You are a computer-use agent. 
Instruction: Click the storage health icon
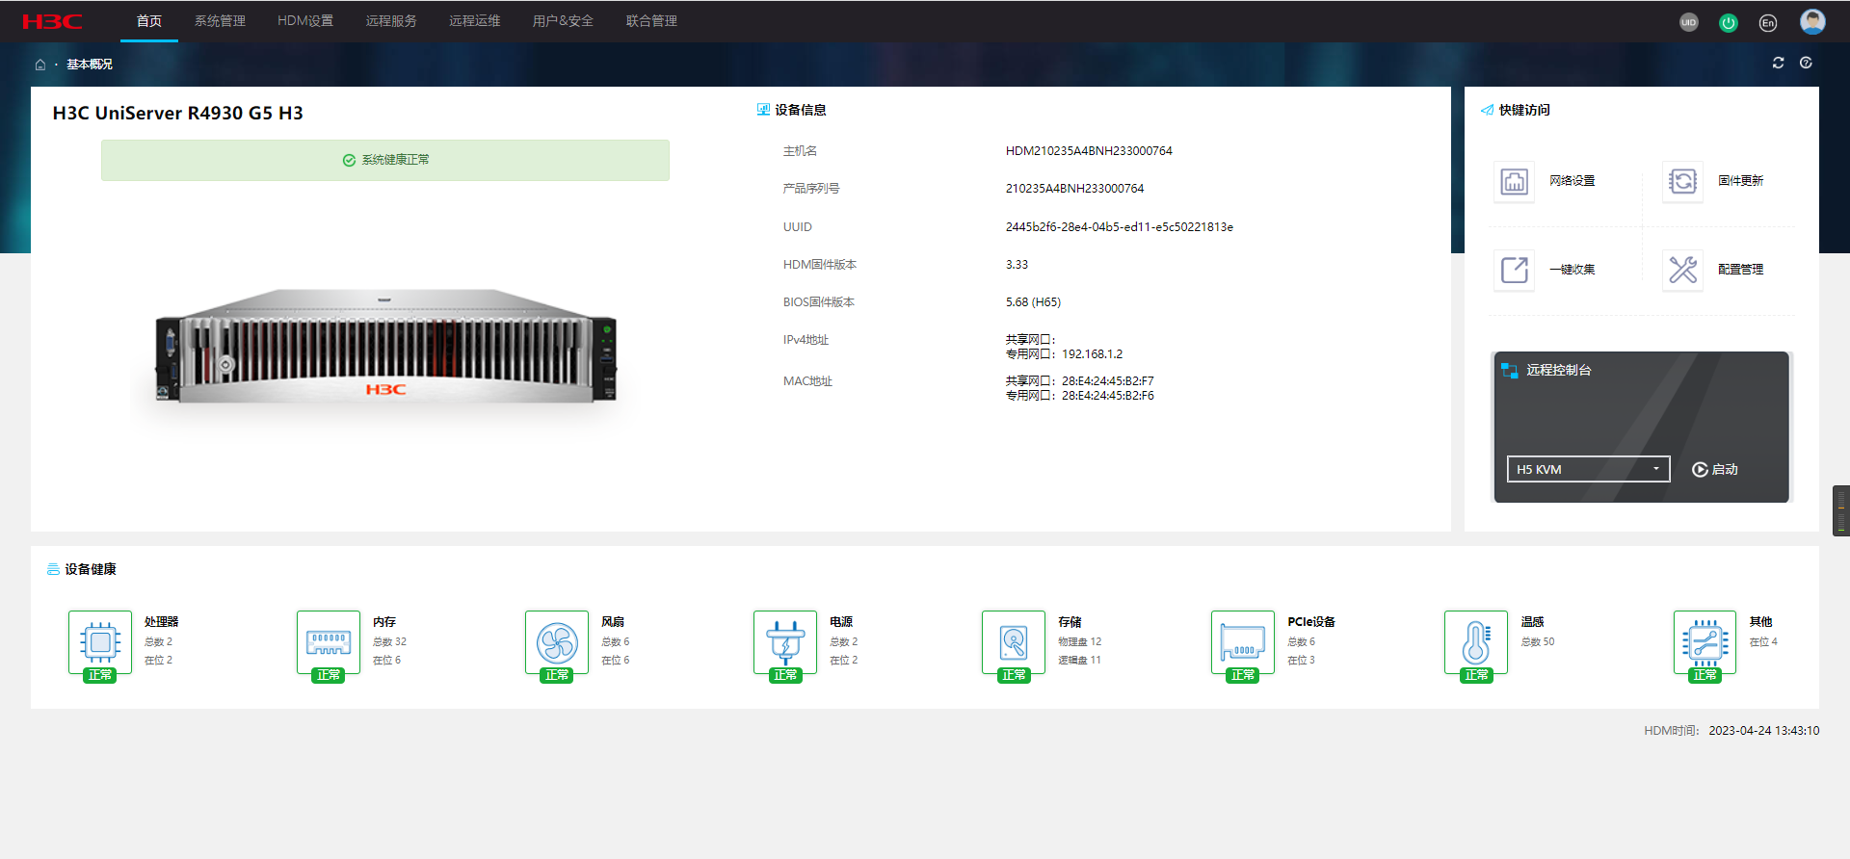tap(1014, 642)
